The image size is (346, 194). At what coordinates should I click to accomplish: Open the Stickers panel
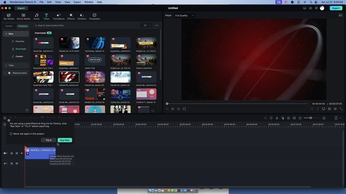tap(82, 17)
